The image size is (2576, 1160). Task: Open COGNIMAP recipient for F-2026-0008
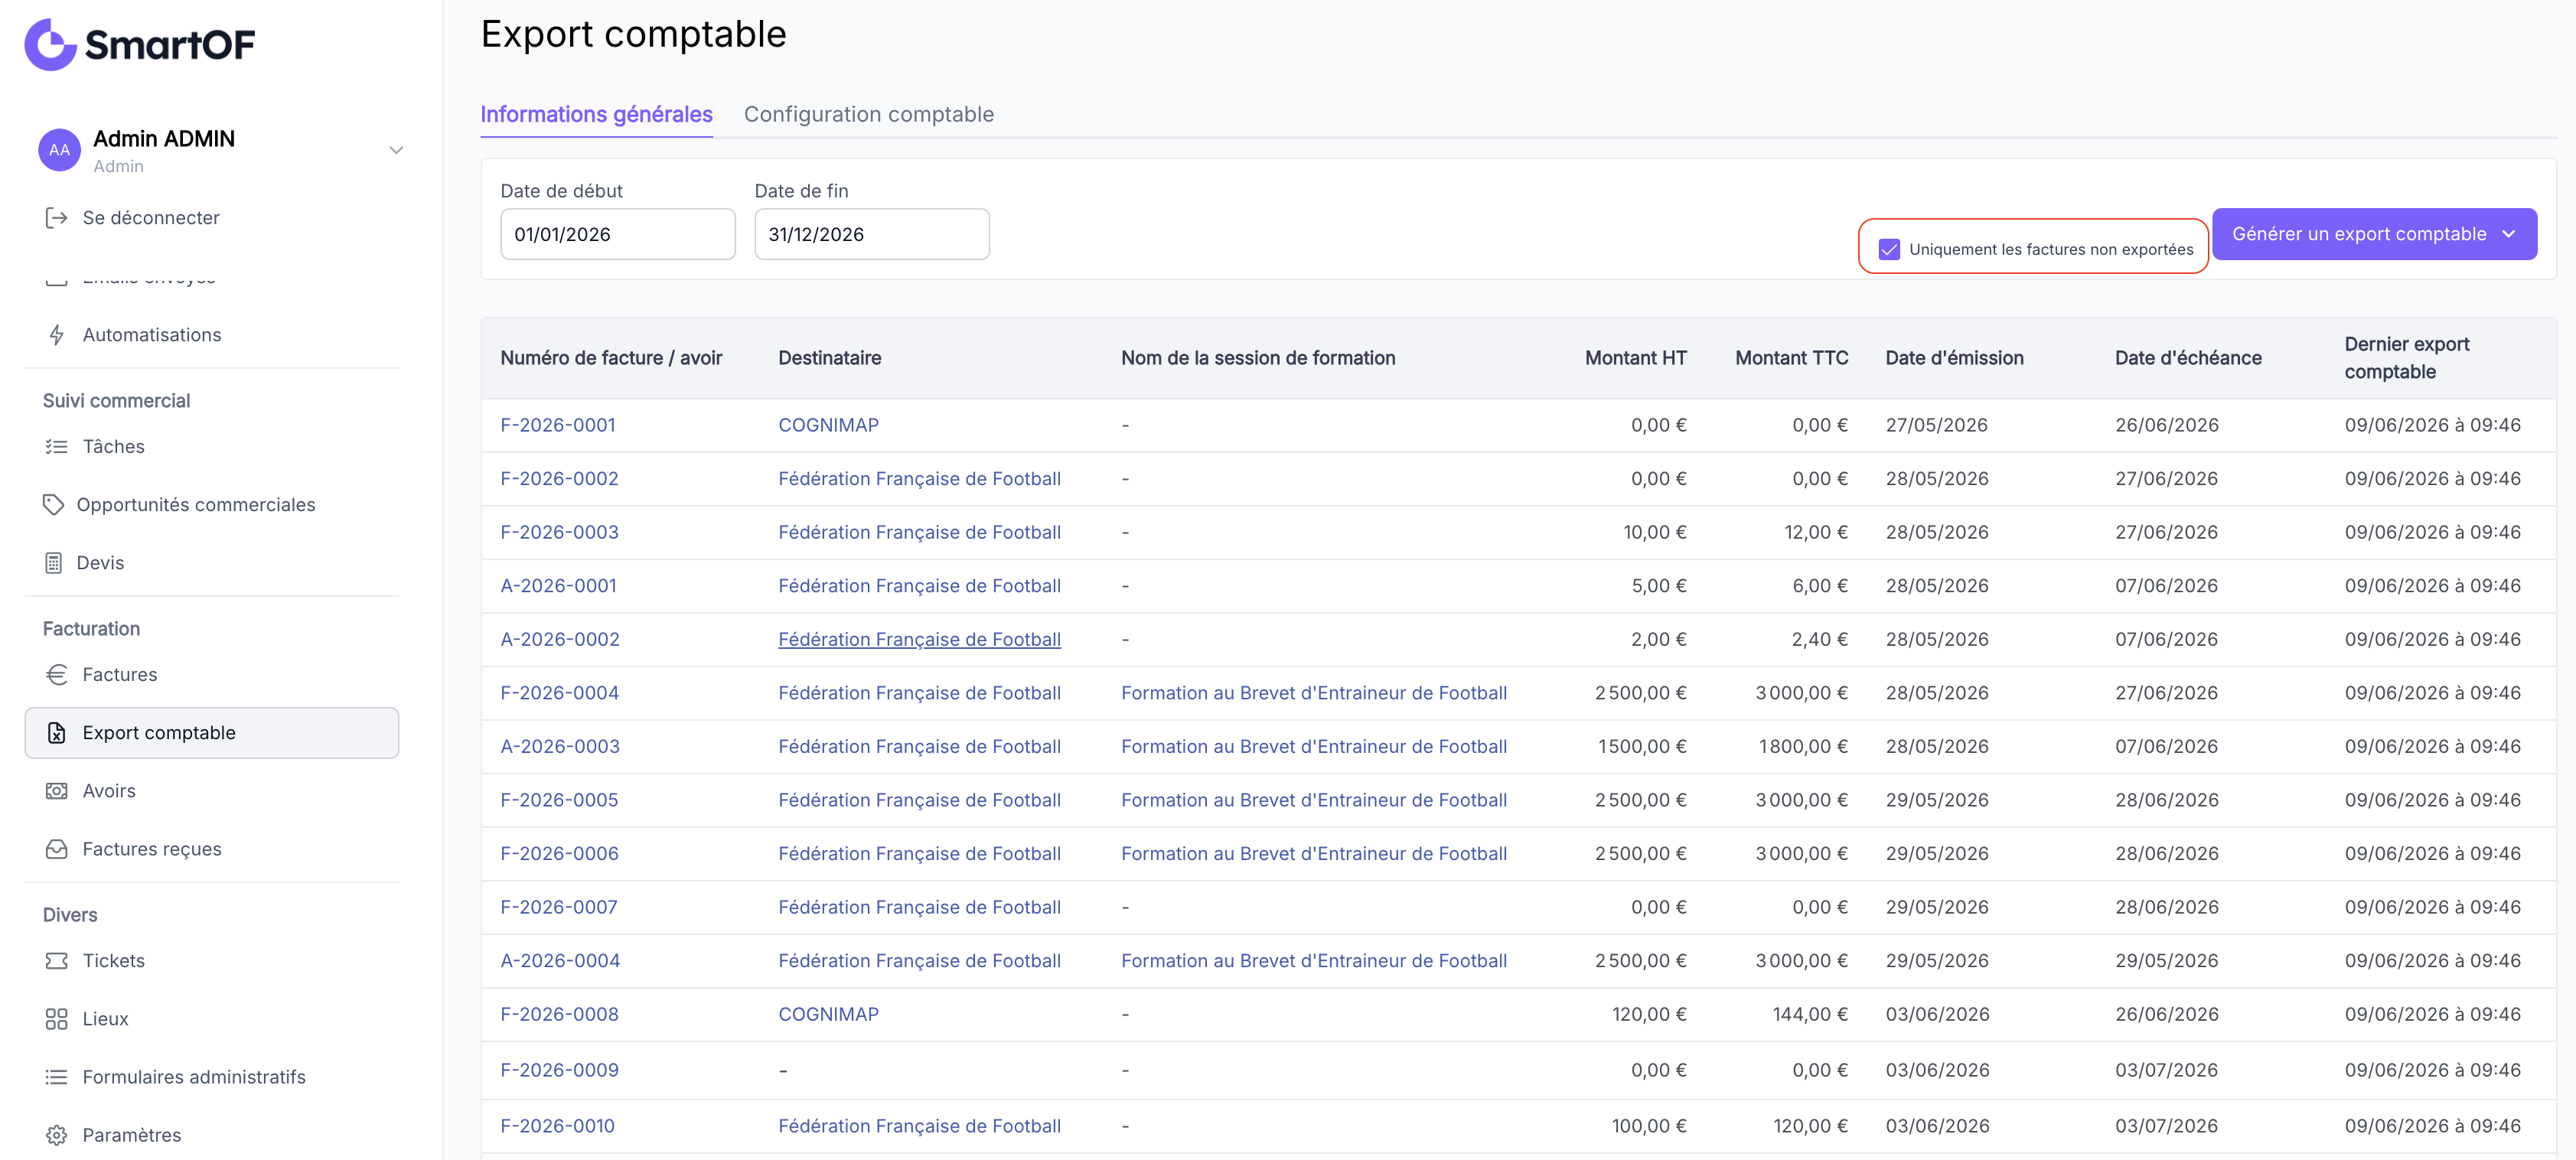pos(828,1014)
